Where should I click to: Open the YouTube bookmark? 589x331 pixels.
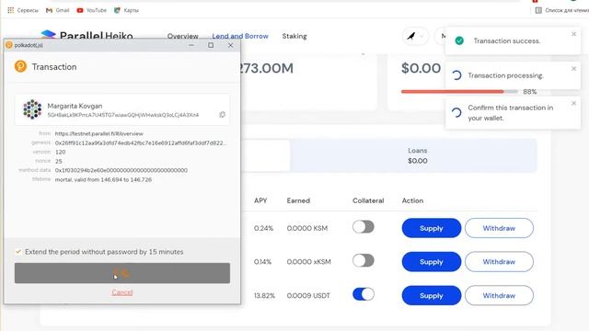(x=92, y=10)
